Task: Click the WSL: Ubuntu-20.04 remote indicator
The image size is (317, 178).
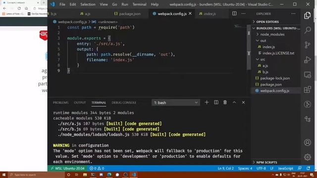Action: click(68, 168)
